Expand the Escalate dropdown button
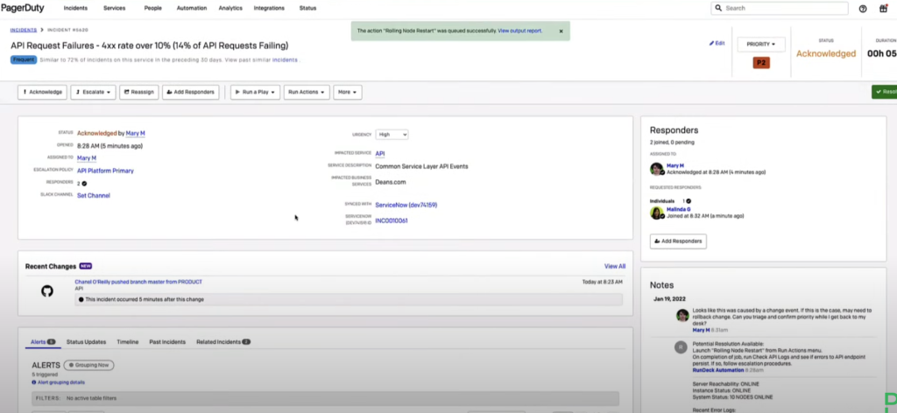Viewport: 897px width, 413px height. point(94,92)
